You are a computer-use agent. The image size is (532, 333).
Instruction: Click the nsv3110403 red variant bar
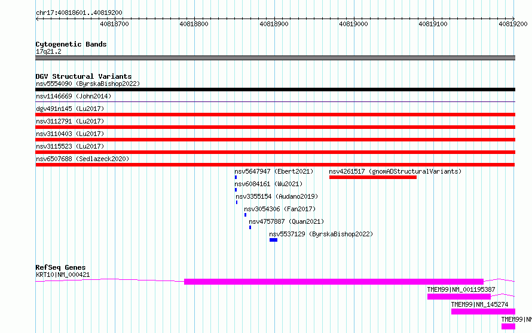pos(275,140)
